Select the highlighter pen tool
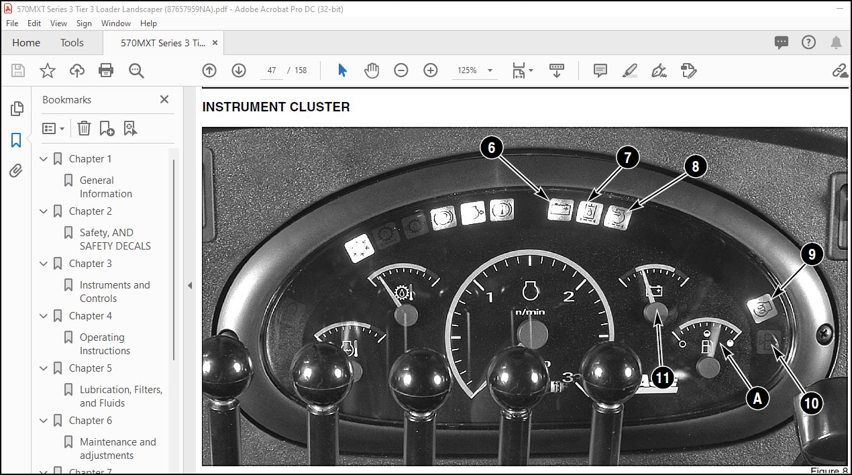The width and height of the screenshot is (852, 475). [630, 70]
